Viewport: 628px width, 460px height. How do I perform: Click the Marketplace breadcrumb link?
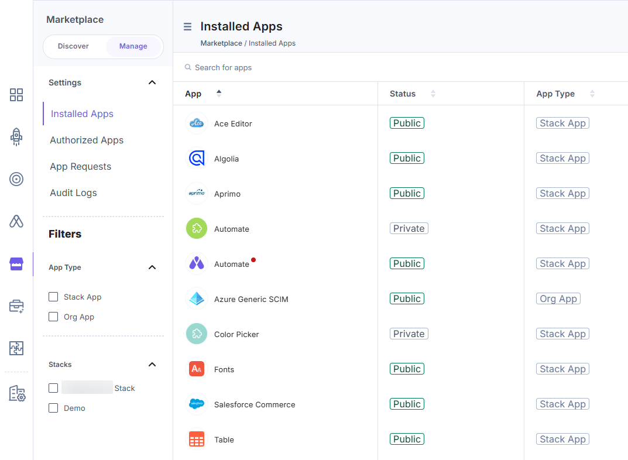pos(221,43)
